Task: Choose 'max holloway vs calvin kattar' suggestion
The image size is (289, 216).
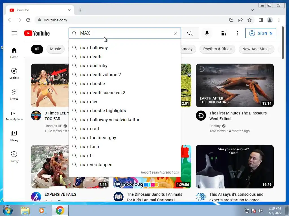Action: click(124, 120)
